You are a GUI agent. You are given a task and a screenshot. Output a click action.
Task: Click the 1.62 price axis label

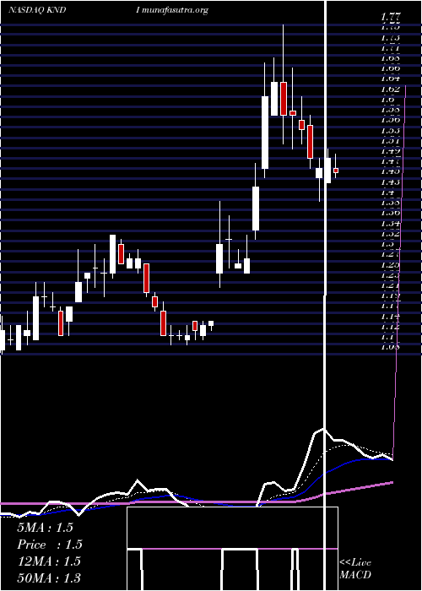tap(390, 89)
